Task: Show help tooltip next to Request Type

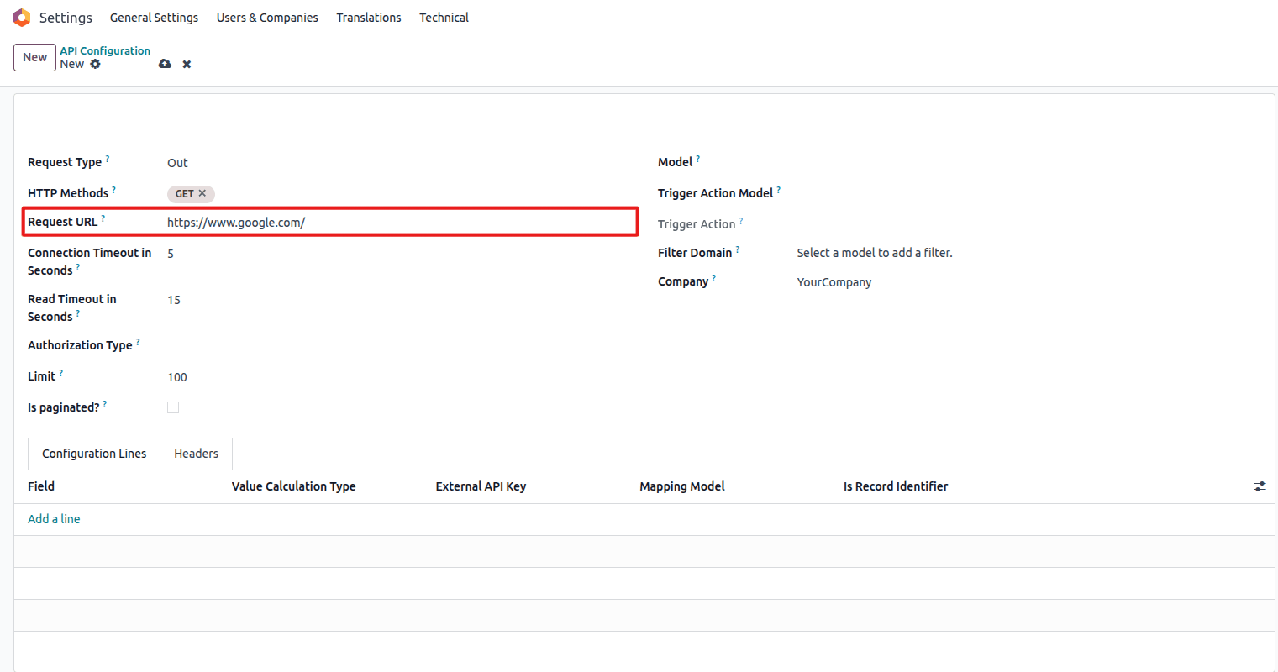Action: pyautogui.click(x=108, y=159)
